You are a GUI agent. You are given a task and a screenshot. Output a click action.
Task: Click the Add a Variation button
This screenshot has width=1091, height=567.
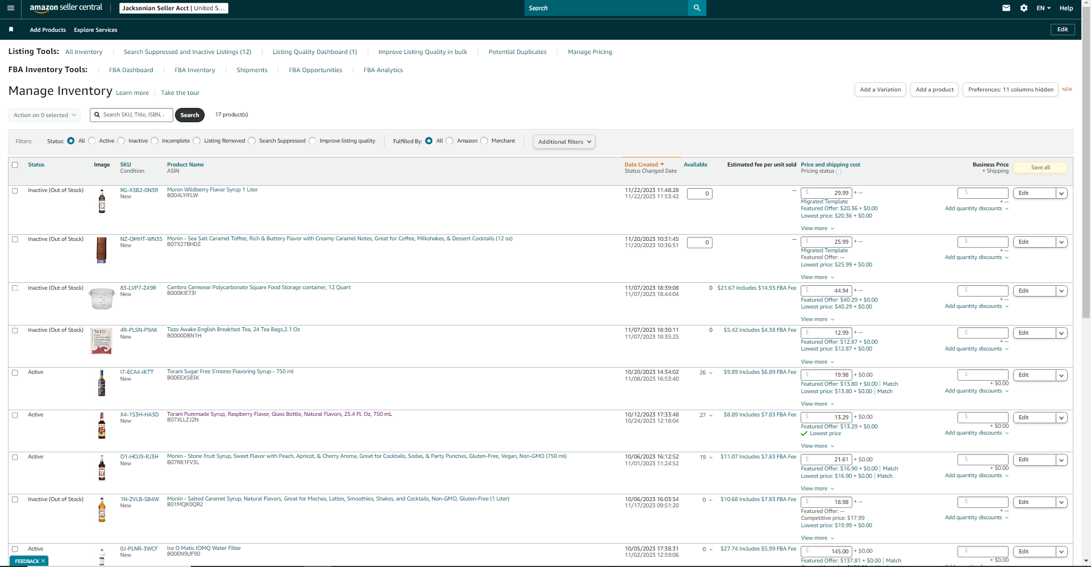pyautogui.click(x=880, y=90)
